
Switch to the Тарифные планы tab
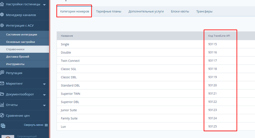pyautogui.click(x=108, y=11)
